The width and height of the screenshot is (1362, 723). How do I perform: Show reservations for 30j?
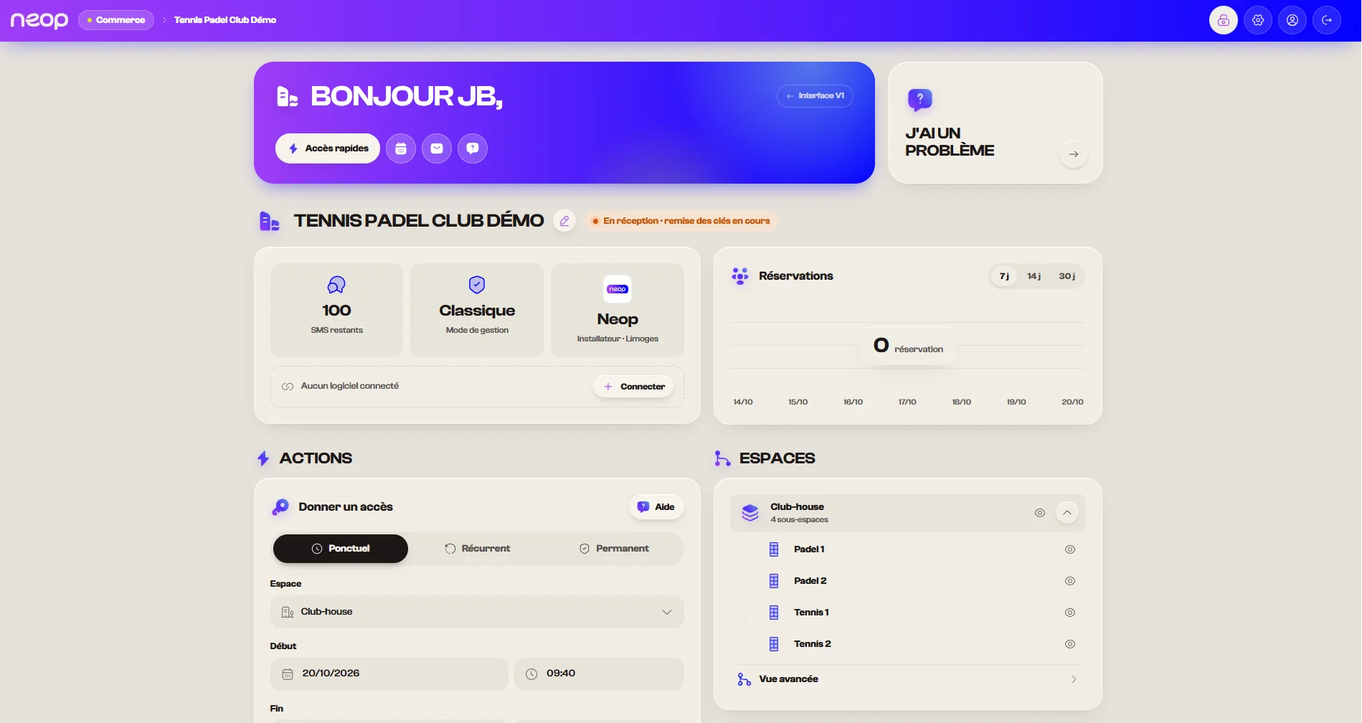click(1067, 276)
